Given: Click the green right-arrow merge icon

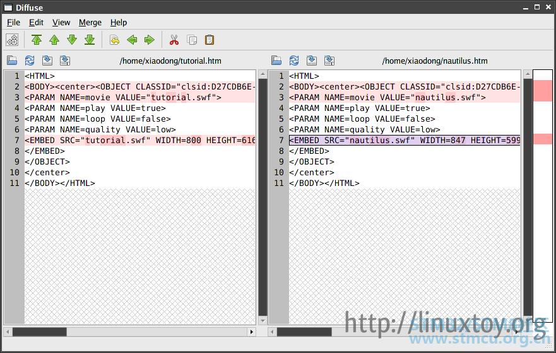Looking at the screenshot, I should 150,40.
